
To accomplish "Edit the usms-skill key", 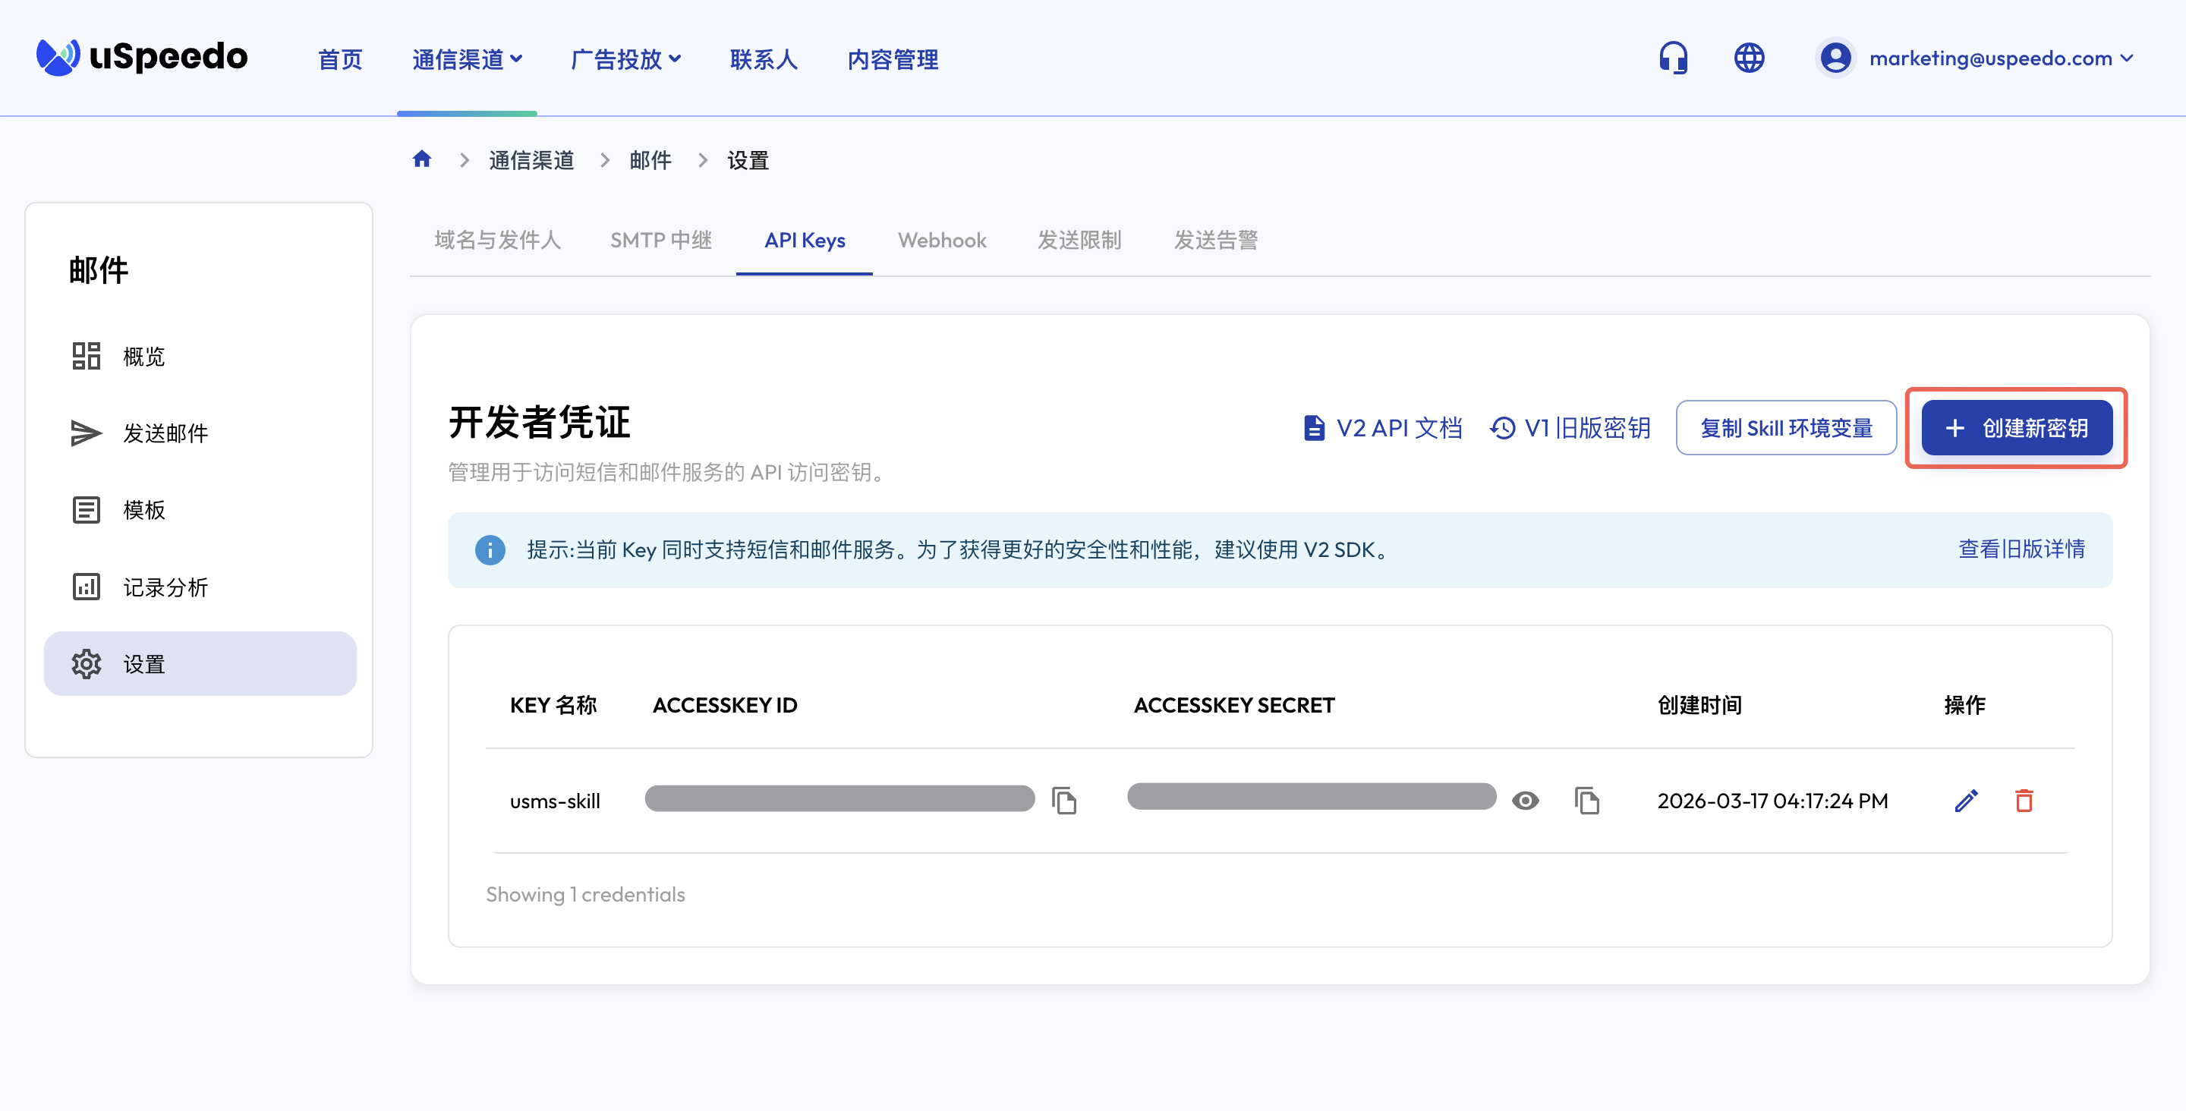I will pos(1965,801).
